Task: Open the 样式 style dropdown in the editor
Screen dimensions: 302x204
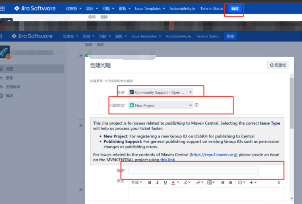Action: point(137,182)
